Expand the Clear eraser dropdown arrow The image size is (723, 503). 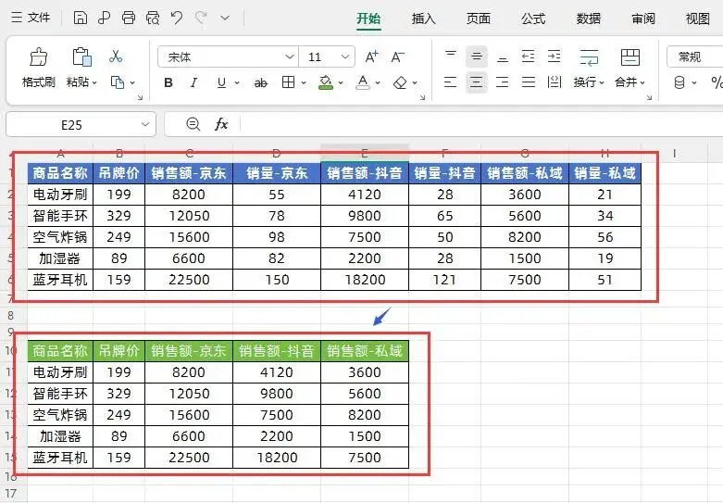[415, 83]
